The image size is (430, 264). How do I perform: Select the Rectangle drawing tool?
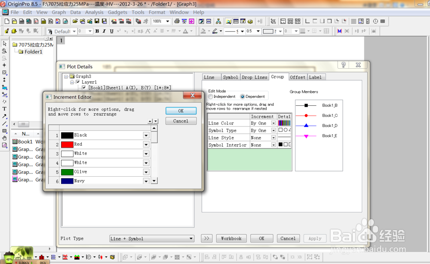click(4, 131)
